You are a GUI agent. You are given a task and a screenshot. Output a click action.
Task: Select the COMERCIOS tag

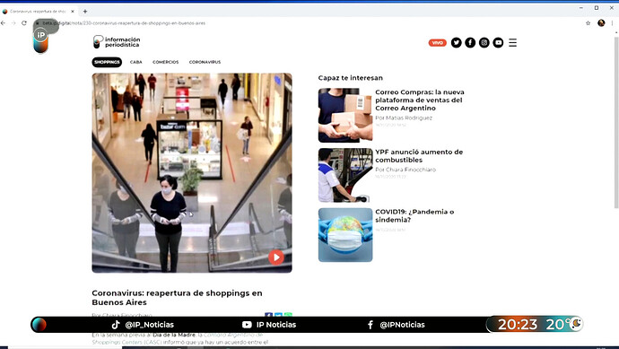(165, 62)
